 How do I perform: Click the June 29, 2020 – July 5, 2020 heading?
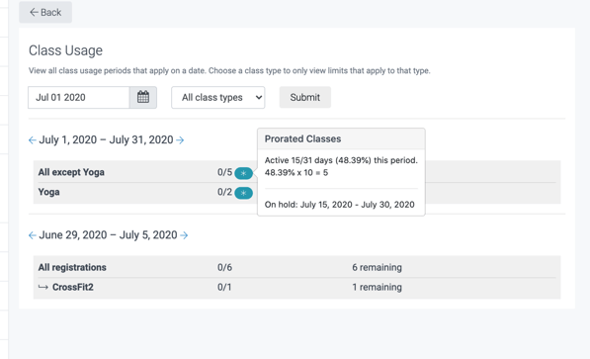coord(108,235)
